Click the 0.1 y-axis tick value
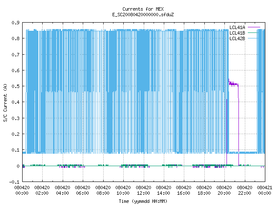This screenshot has width=273, height=205. tap(16, 150)
